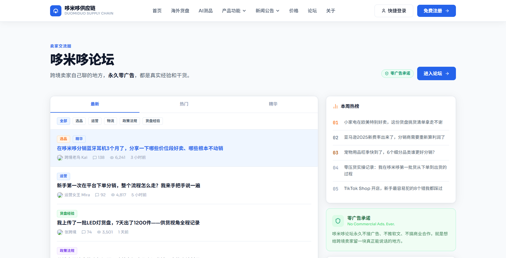Click the arrow icon in 免费注册 button
This screenshot has width=506, height=258.
[x=447, y=11]
